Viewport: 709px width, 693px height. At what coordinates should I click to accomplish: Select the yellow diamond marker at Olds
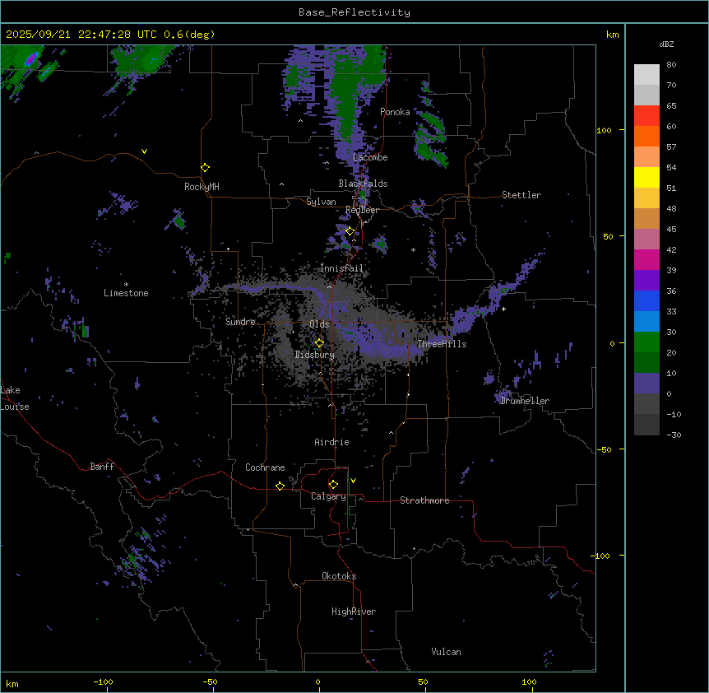320,342
